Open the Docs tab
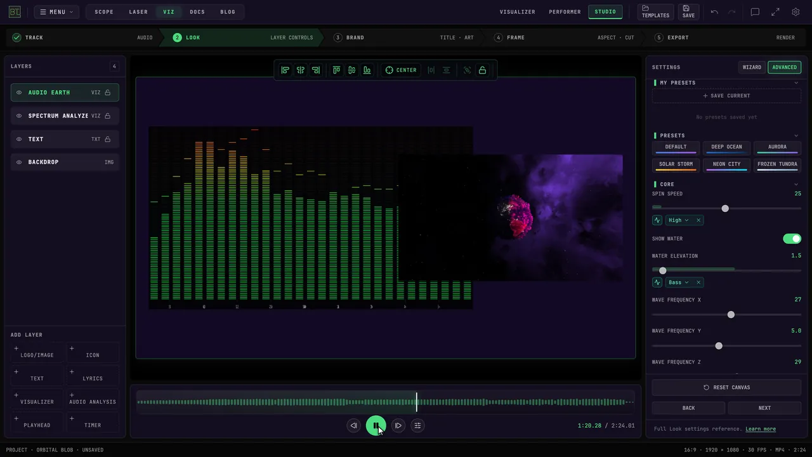 pos(197,12)
